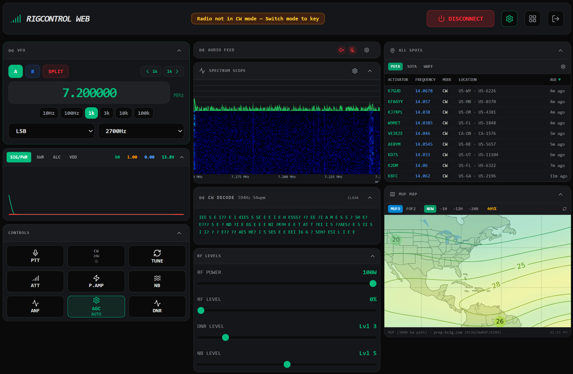573x374 pixels.
Task: Collapse the VFO panel
Action: [179, 50]
